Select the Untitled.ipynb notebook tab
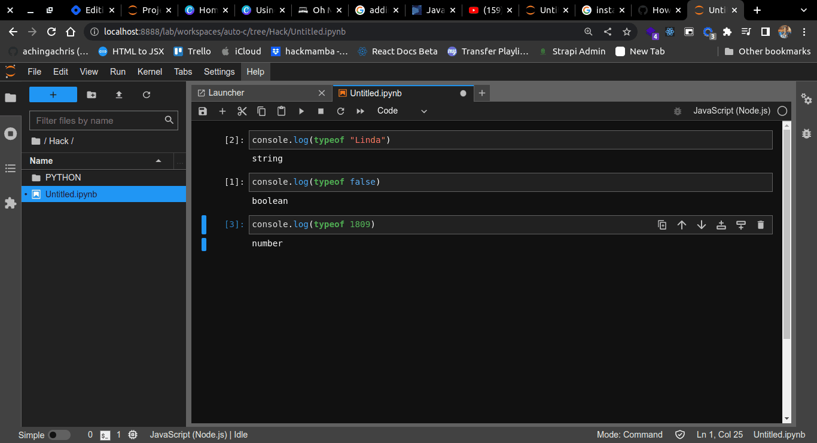 [x=402, y=93]
